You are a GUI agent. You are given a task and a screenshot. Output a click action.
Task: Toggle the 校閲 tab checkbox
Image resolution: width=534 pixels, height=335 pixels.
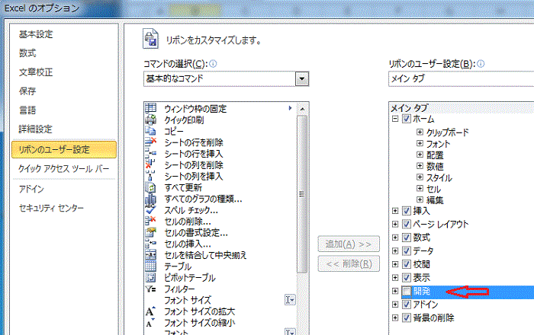407,264
